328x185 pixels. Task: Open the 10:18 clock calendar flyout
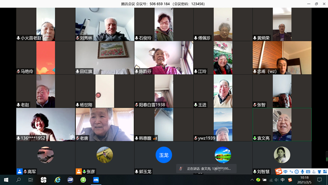point(305,180)
